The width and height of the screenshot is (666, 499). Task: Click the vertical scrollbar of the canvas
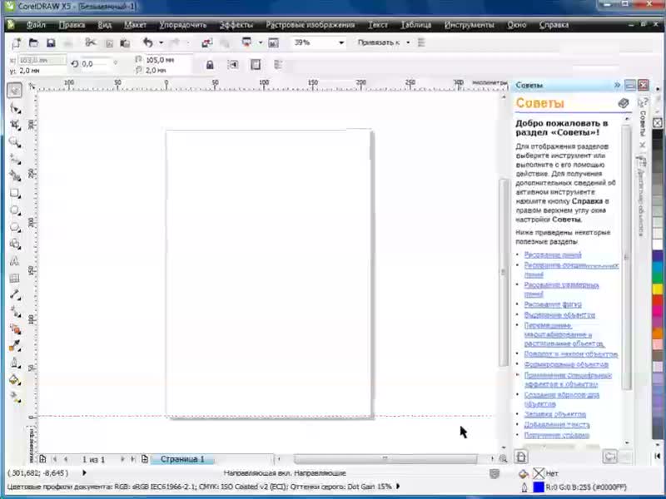(504, 272)
